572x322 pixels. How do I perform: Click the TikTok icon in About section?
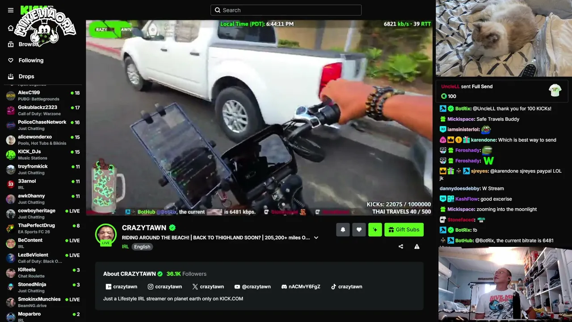pos(333,287)
